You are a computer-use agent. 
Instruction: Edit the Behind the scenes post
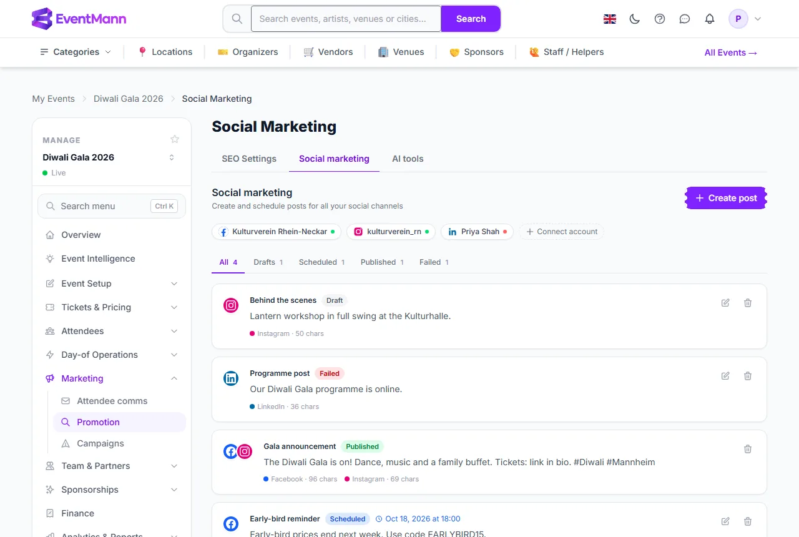point(725,303)
